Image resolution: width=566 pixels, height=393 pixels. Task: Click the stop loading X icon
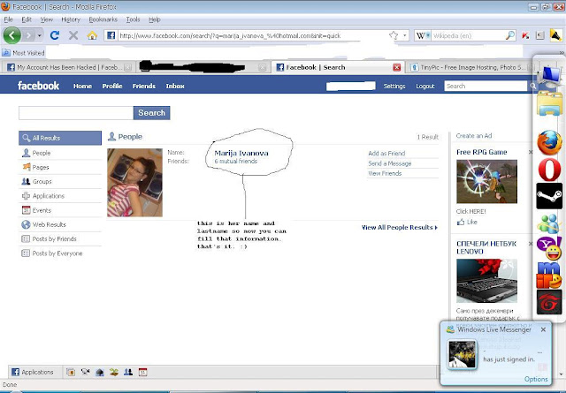[x=73, y=35]
